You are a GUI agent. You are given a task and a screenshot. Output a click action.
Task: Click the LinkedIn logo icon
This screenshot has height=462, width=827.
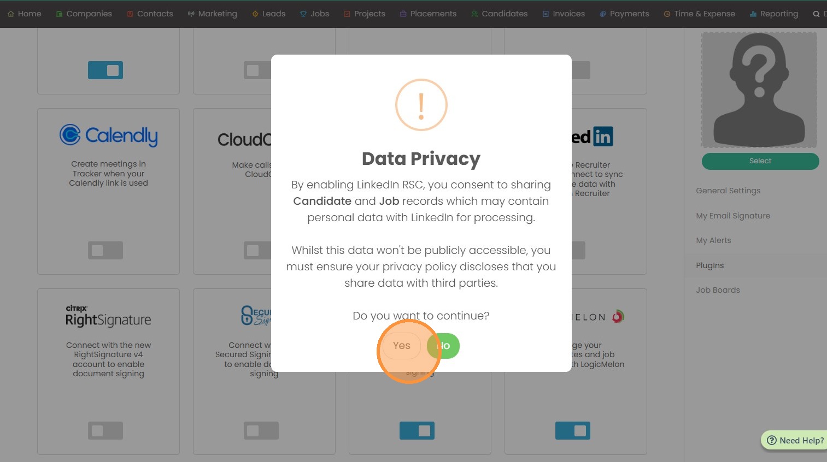coord(602,137)
